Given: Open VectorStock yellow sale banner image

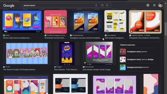Looking at the screenshot, I should coord(115,22).
